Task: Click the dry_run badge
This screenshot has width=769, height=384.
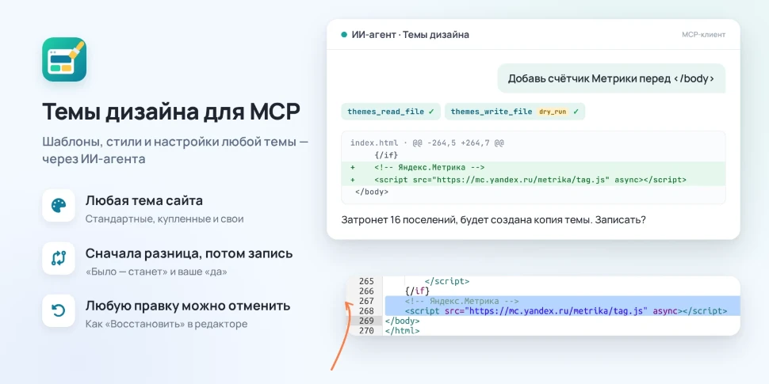Action: tap(553, 112)
